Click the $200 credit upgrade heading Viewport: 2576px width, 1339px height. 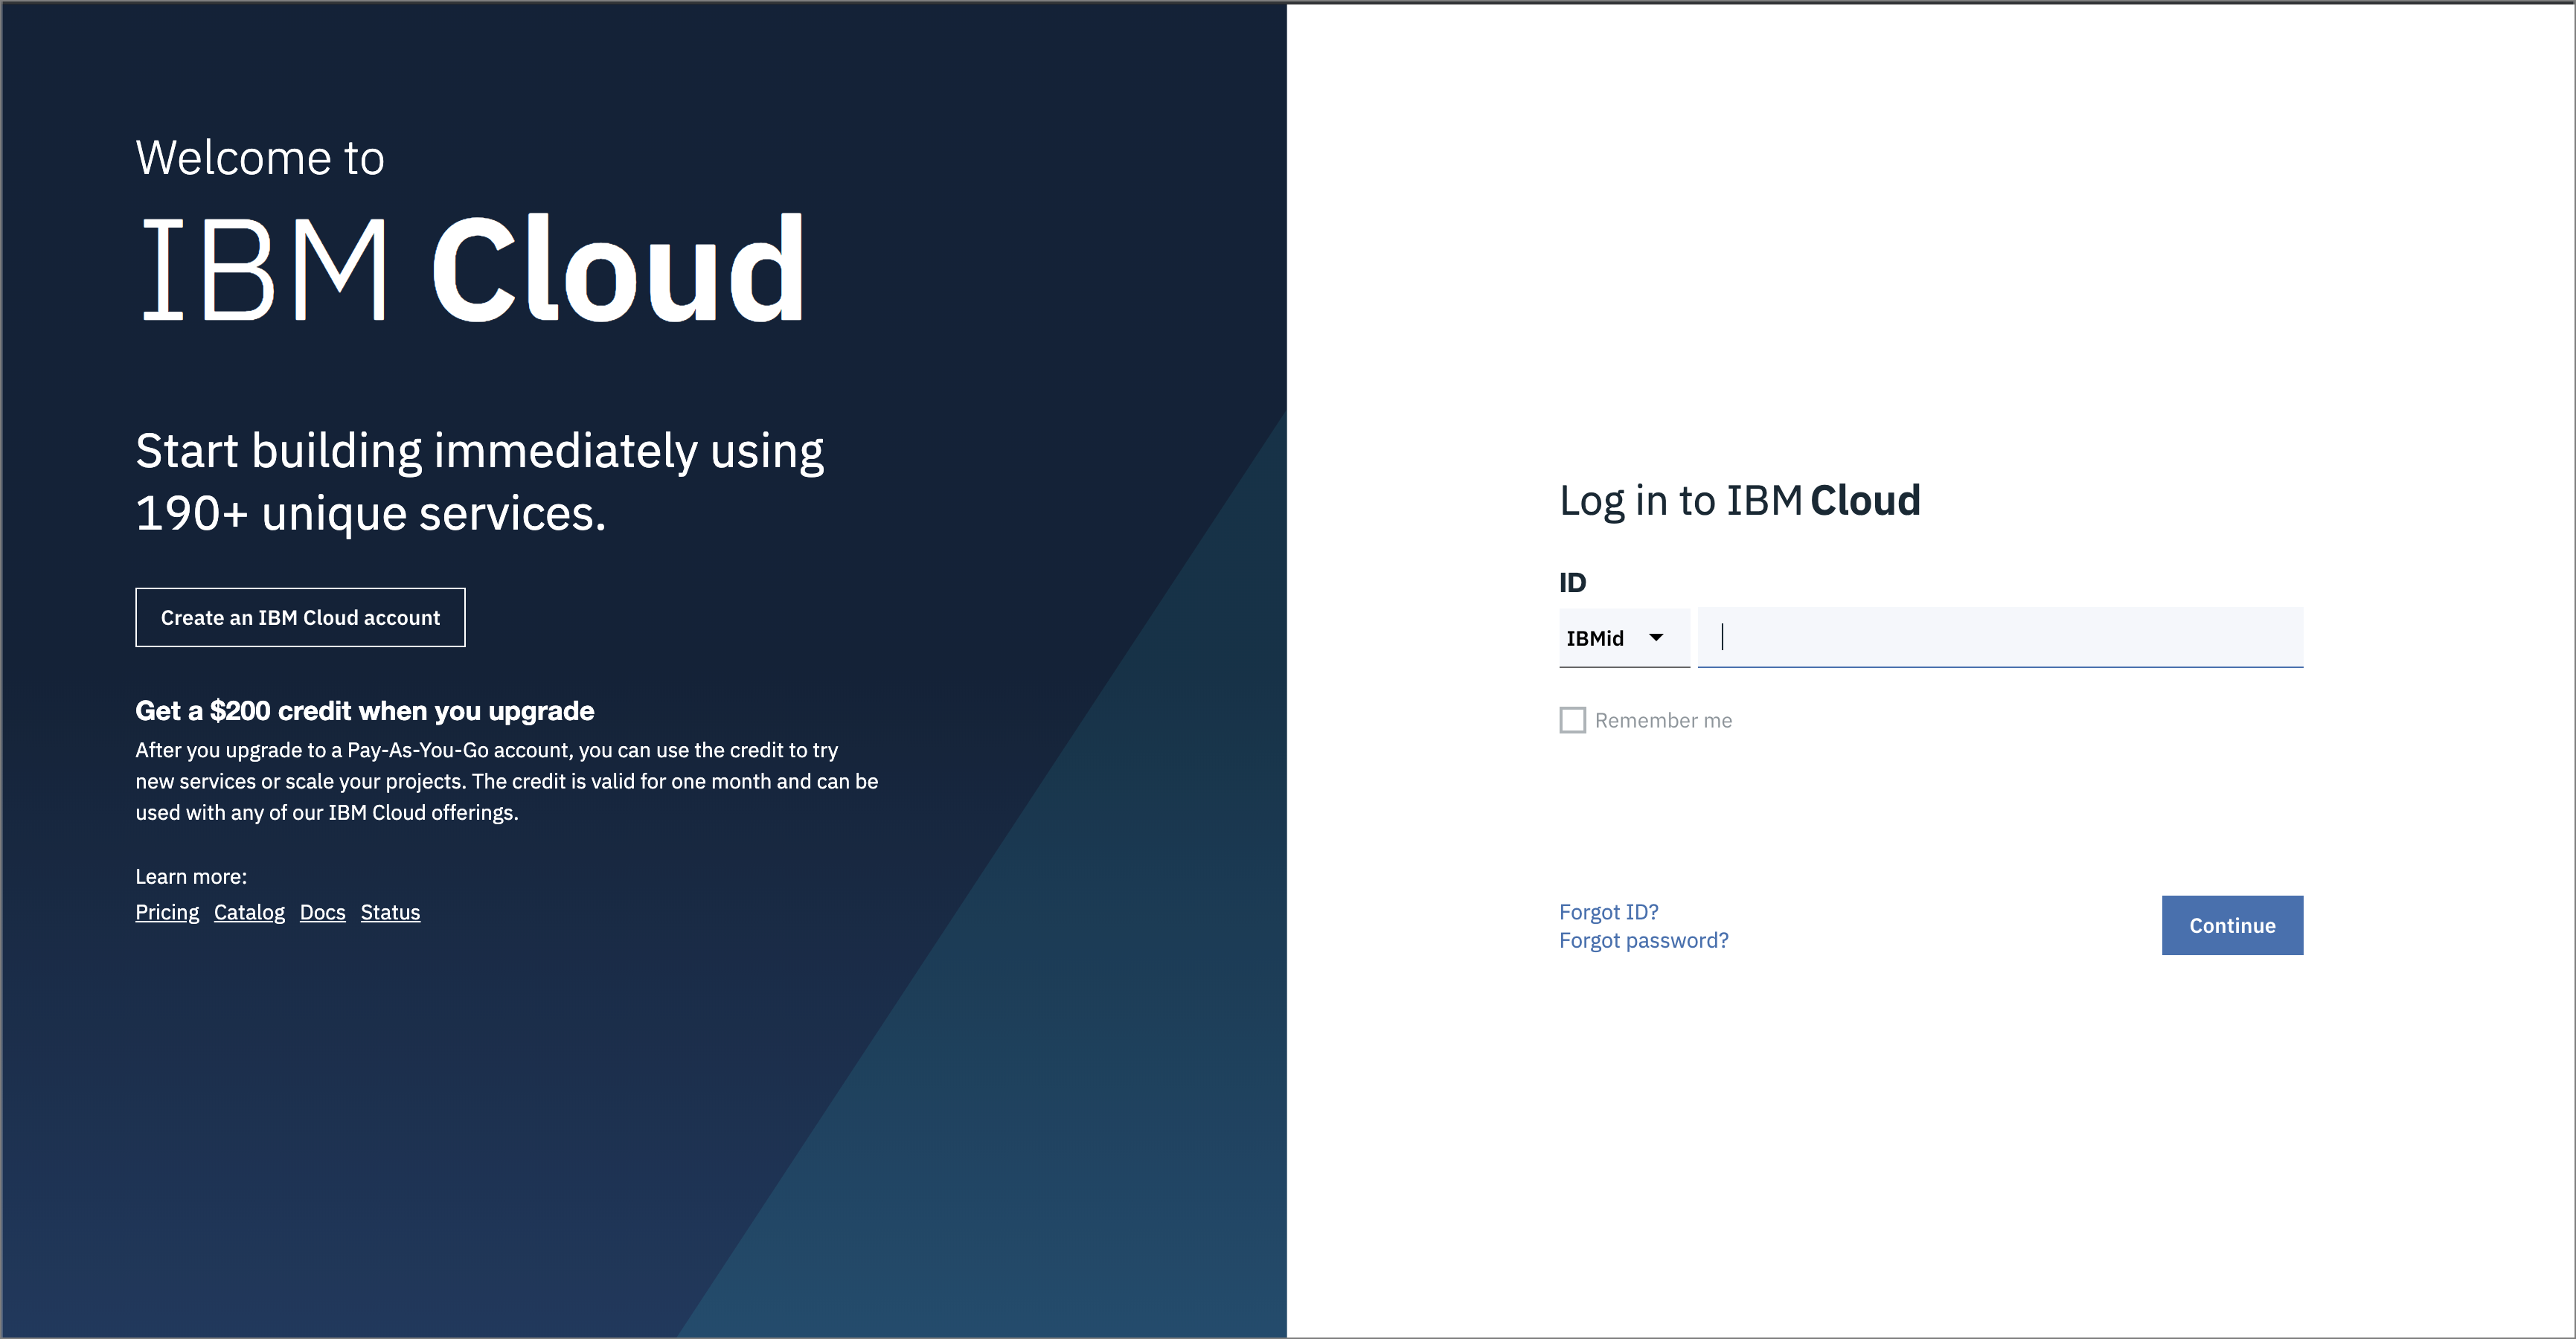tap(364, 710)
